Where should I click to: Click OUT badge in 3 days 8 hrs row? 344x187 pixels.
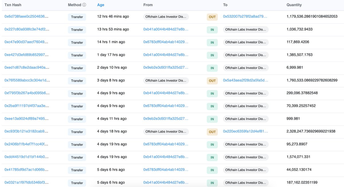pyautogui.click(x=212, y=81)
